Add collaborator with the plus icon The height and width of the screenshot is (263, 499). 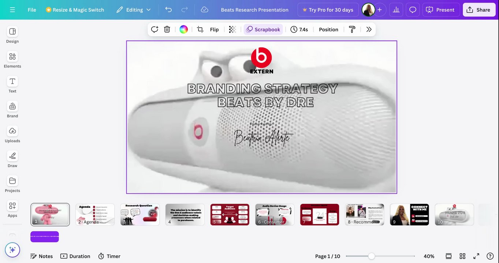[380, 10]
